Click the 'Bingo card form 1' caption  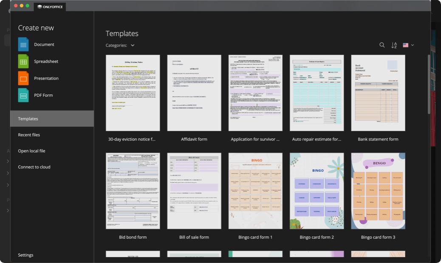[x=255, y=237]
